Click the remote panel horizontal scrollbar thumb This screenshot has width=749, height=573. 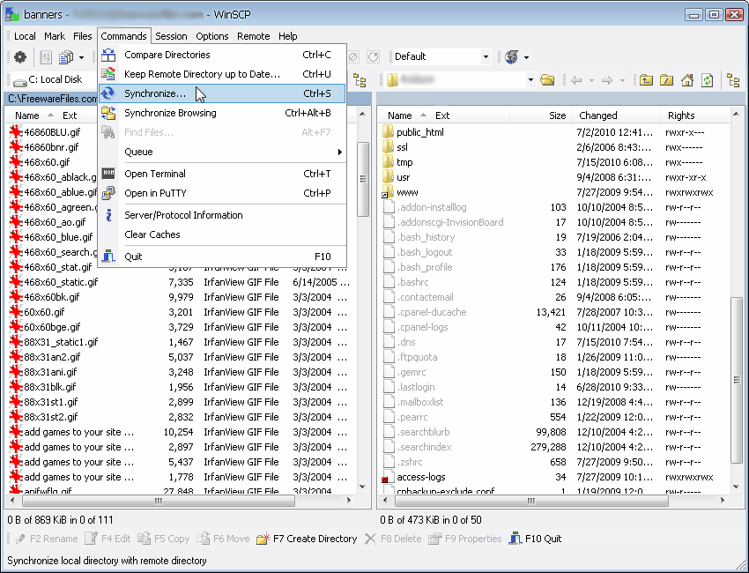click(531, 501)
